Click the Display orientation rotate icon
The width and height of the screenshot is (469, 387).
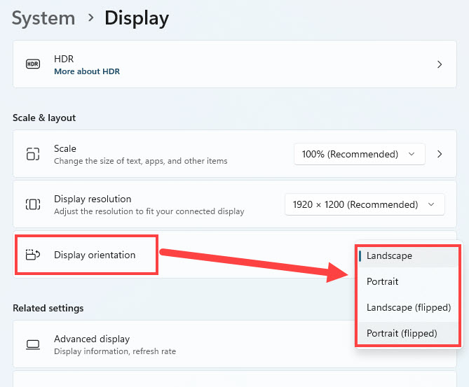pyautogui.click(x=33, y=255)
